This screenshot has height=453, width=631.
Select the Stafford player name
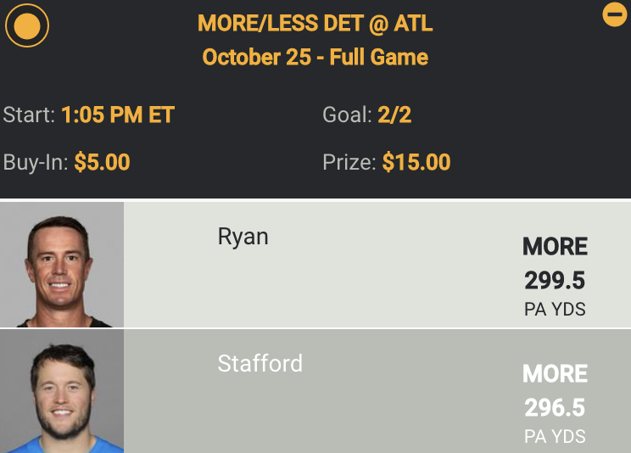(x=260, y=364)
